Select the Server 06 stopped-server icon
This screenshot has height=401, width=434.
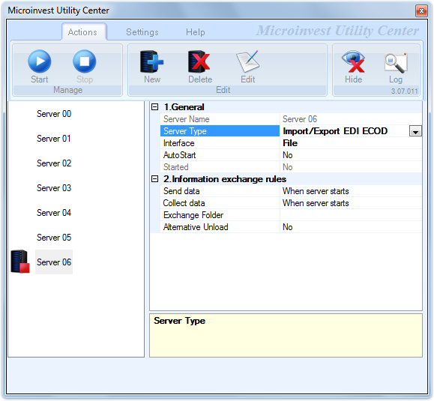20,262
